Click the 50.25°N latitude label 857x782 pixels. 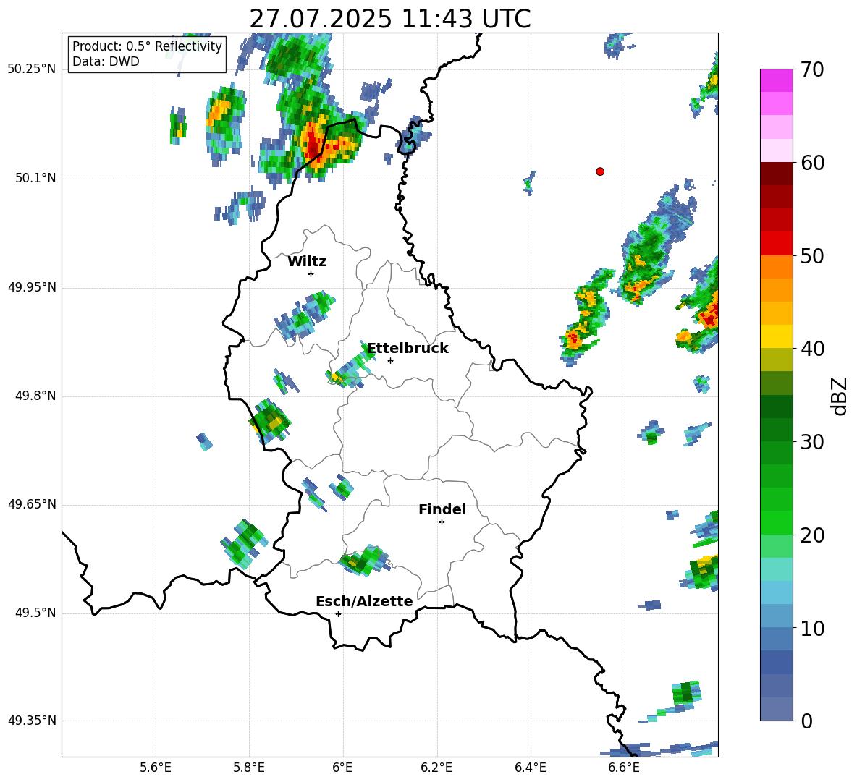point(32,69)
